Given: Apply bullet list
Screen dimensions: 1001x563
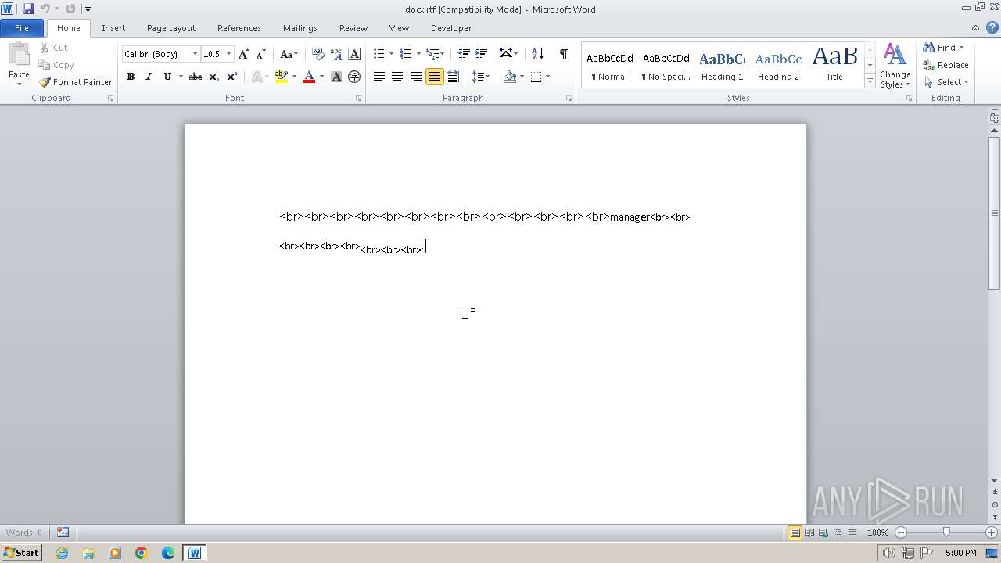Looking at the screenshot, I should 379,54.
